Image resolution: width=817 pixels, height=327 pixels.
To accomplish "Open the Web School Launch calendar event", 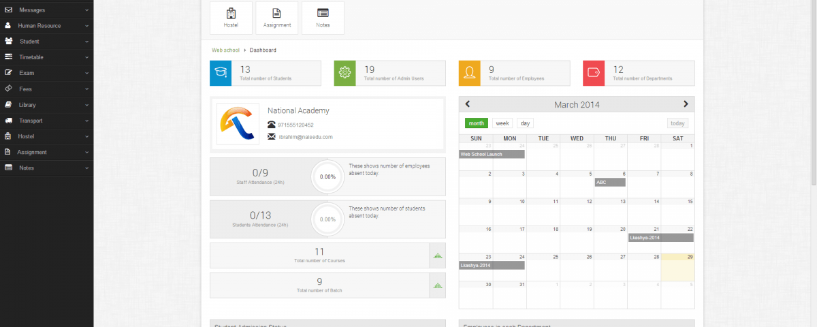I will click(492, 155).
